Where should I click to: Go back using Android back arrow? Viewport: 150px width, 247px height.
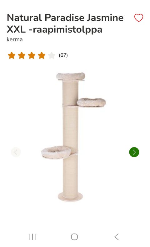pos(117,237)
